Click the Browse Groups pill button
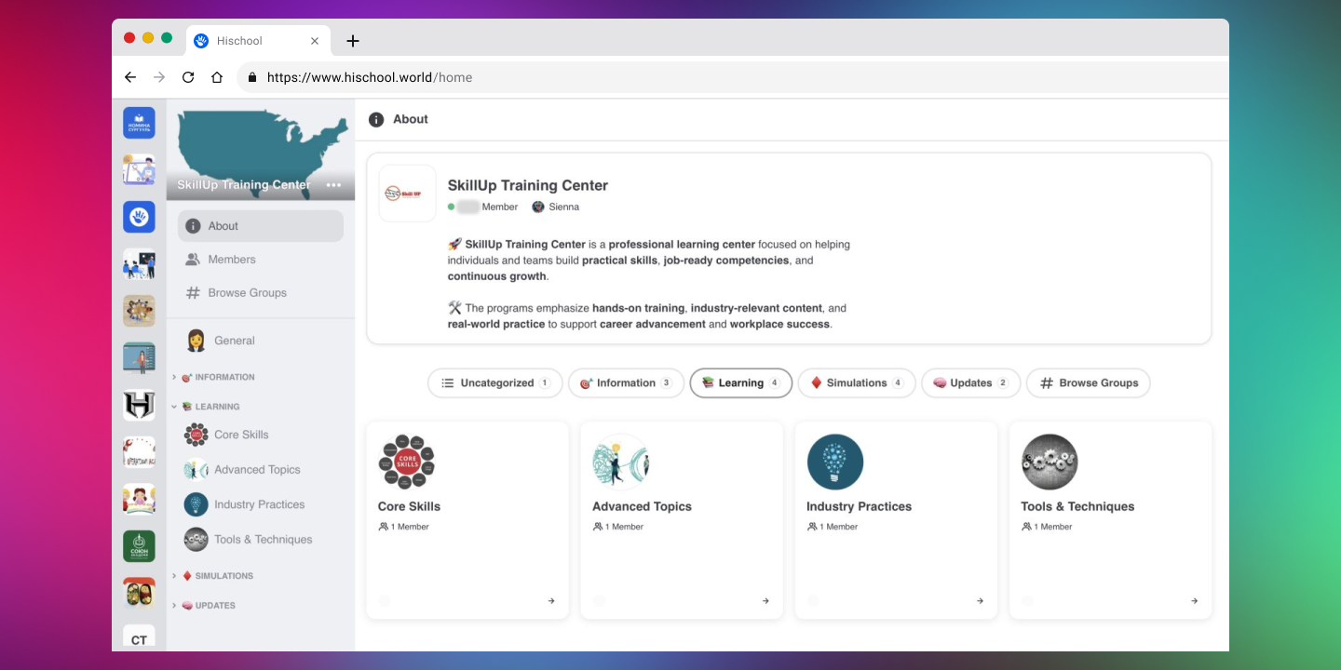Image resolution: width=1341 pixels, height=670 pixels. click(x=1089, y=383)
